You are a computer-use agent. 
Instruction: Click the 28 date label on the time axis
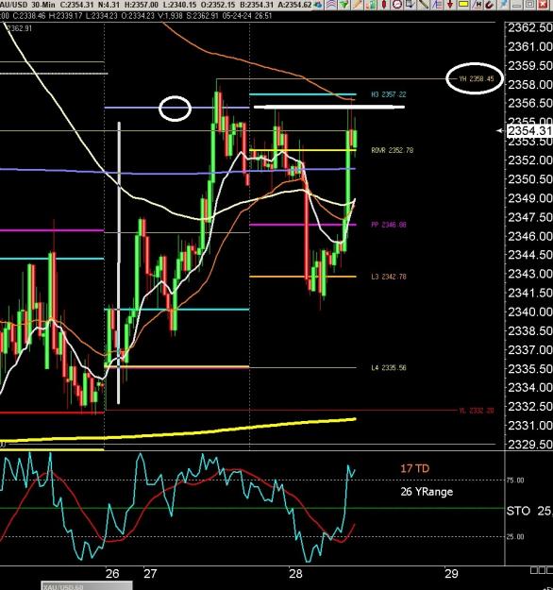(295, 574)
